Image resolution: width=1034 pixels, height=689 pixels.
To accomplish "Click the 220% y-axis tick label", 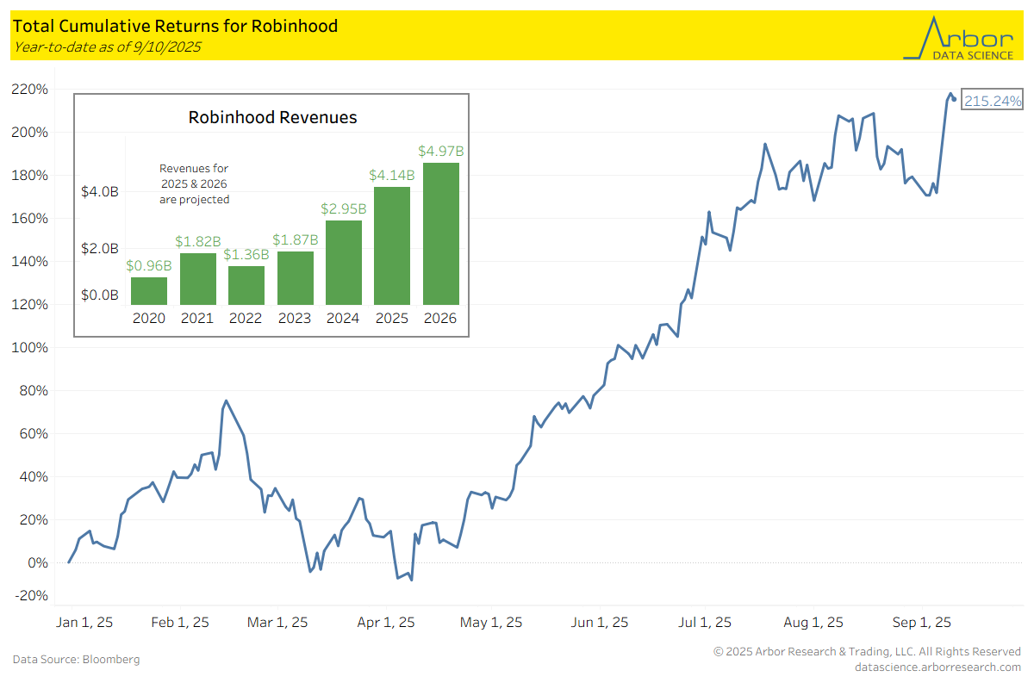I will pyautogui.click(x=29, y=90).
